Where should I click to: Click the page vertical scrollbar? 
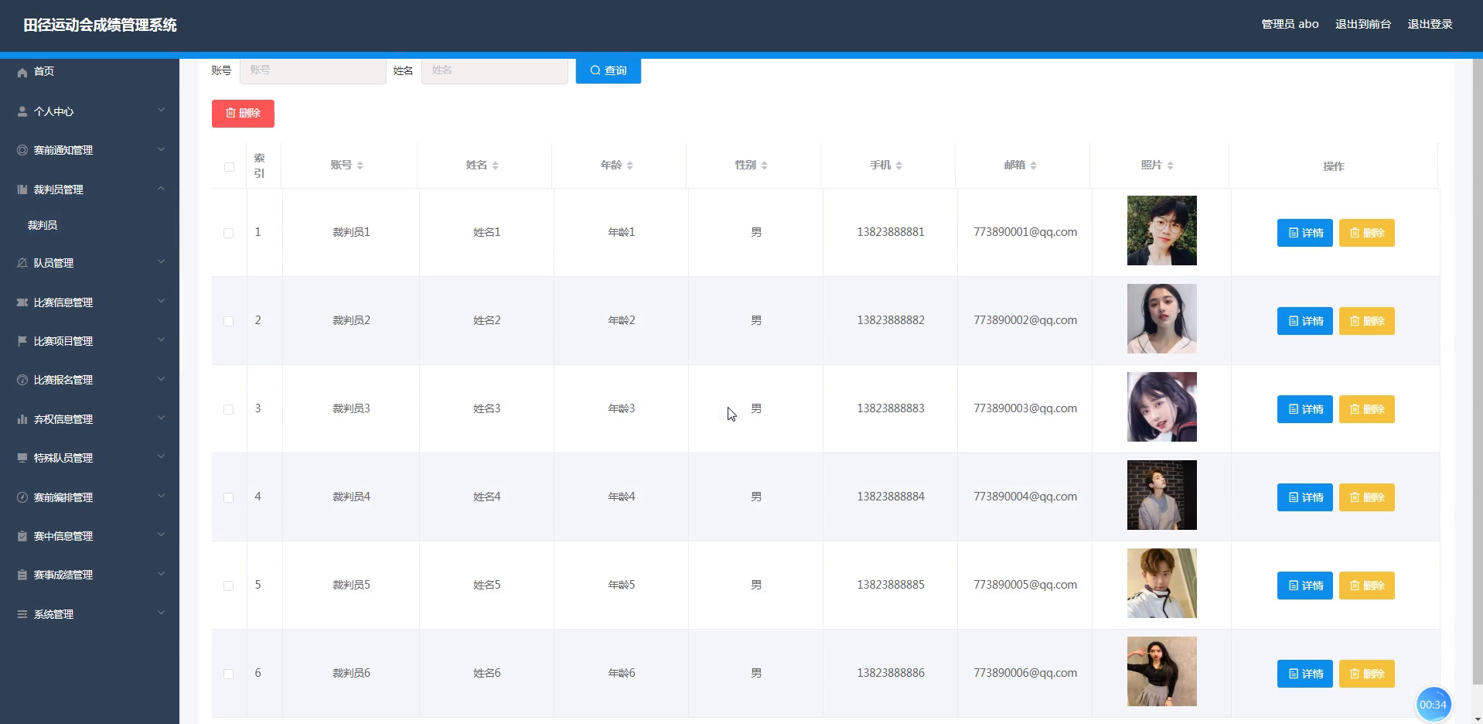coord(1478,371)
